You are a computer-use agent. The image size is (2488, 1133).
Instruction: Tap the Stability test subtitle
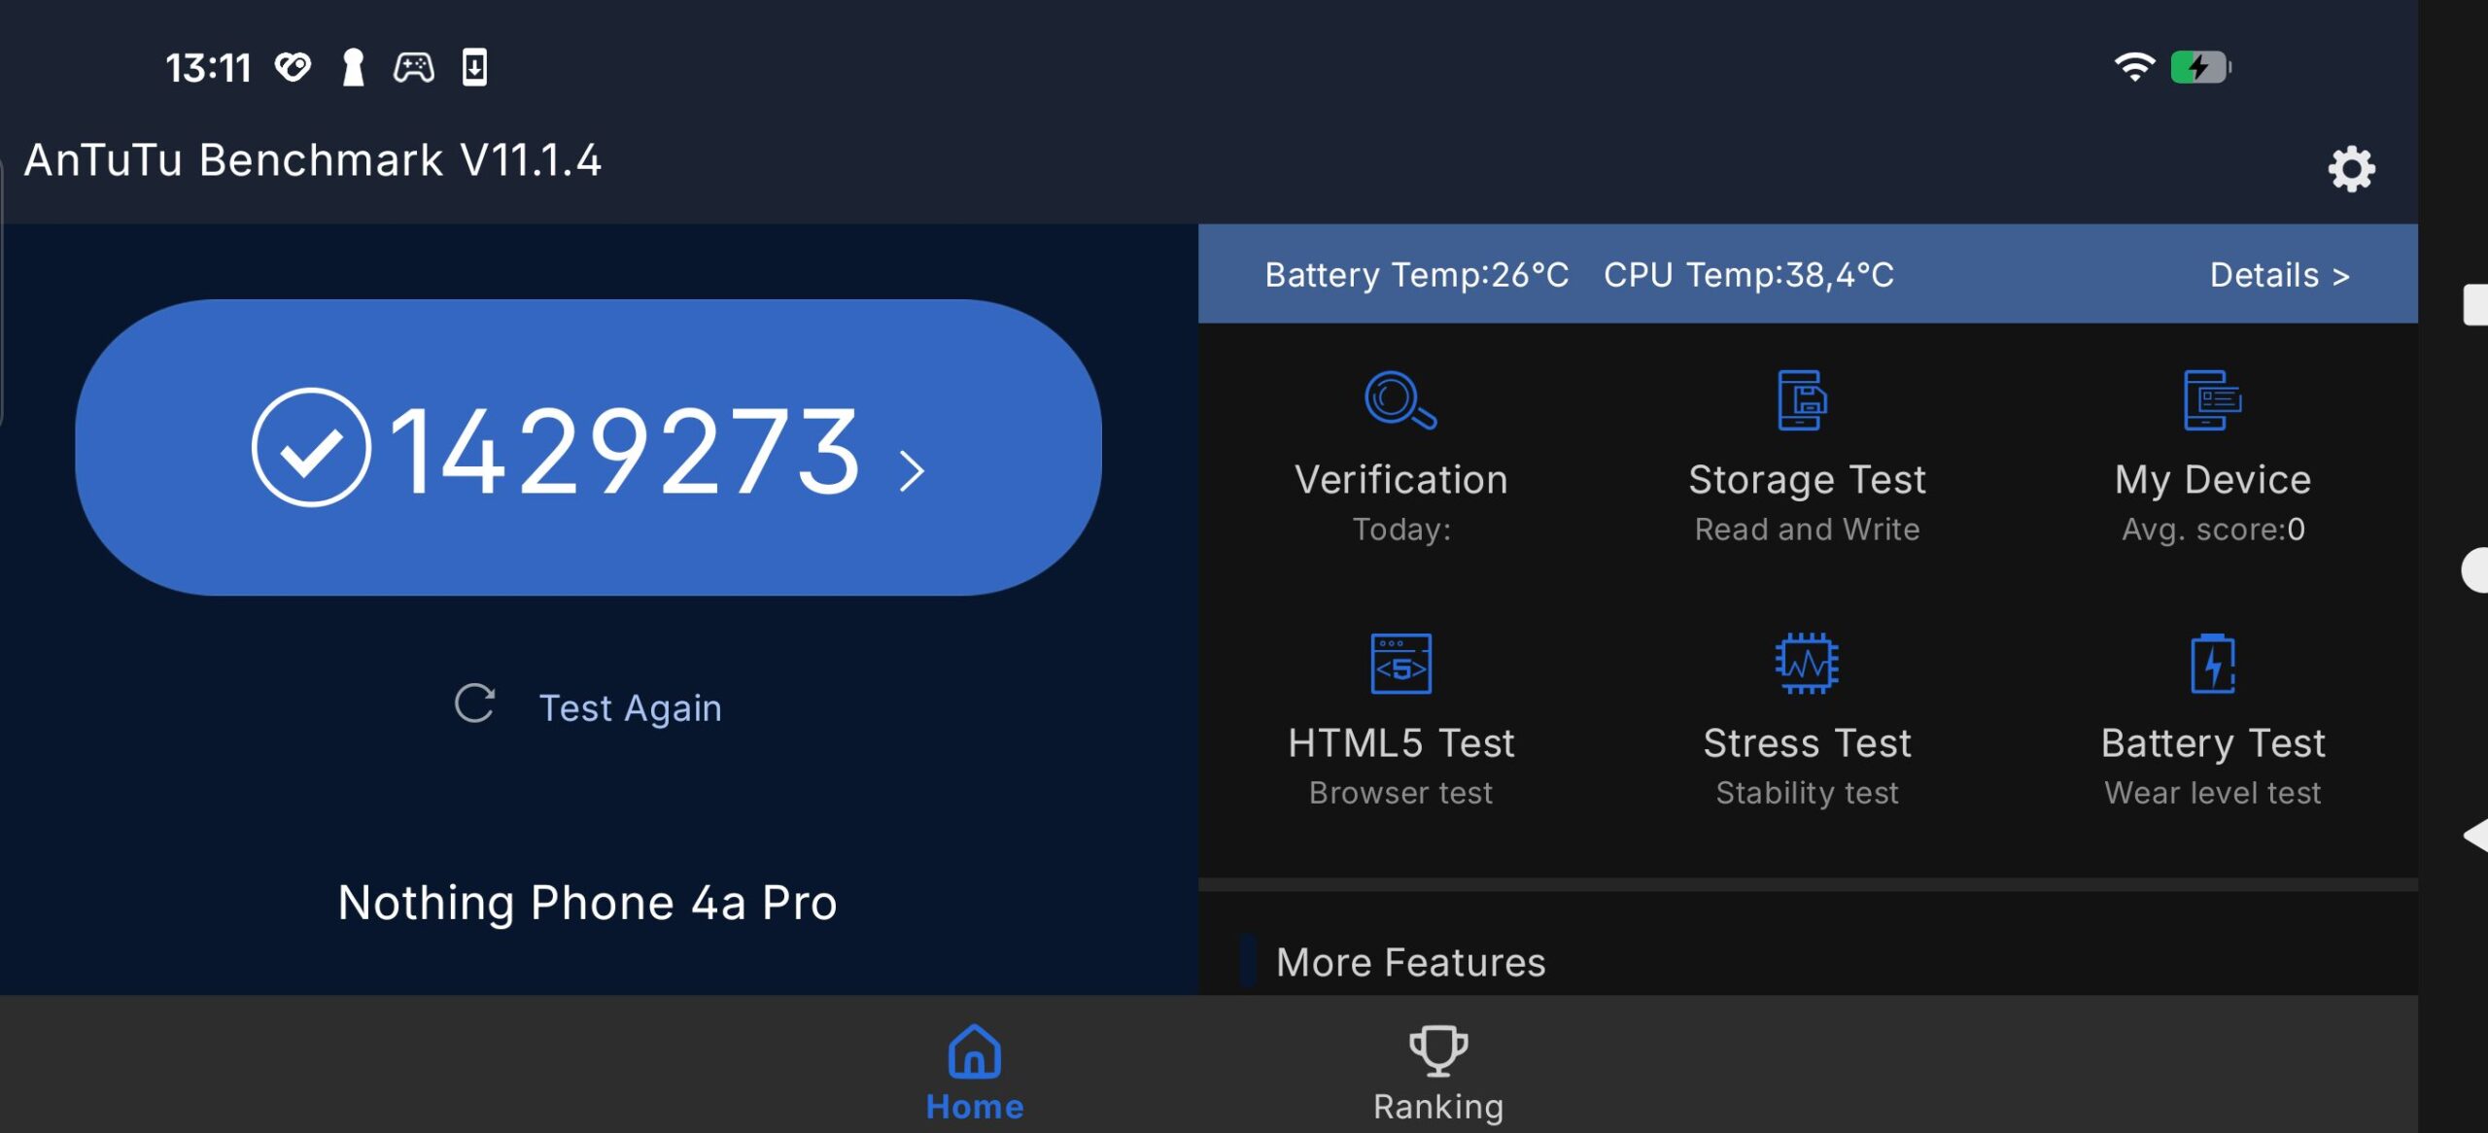click(1807, 793)
